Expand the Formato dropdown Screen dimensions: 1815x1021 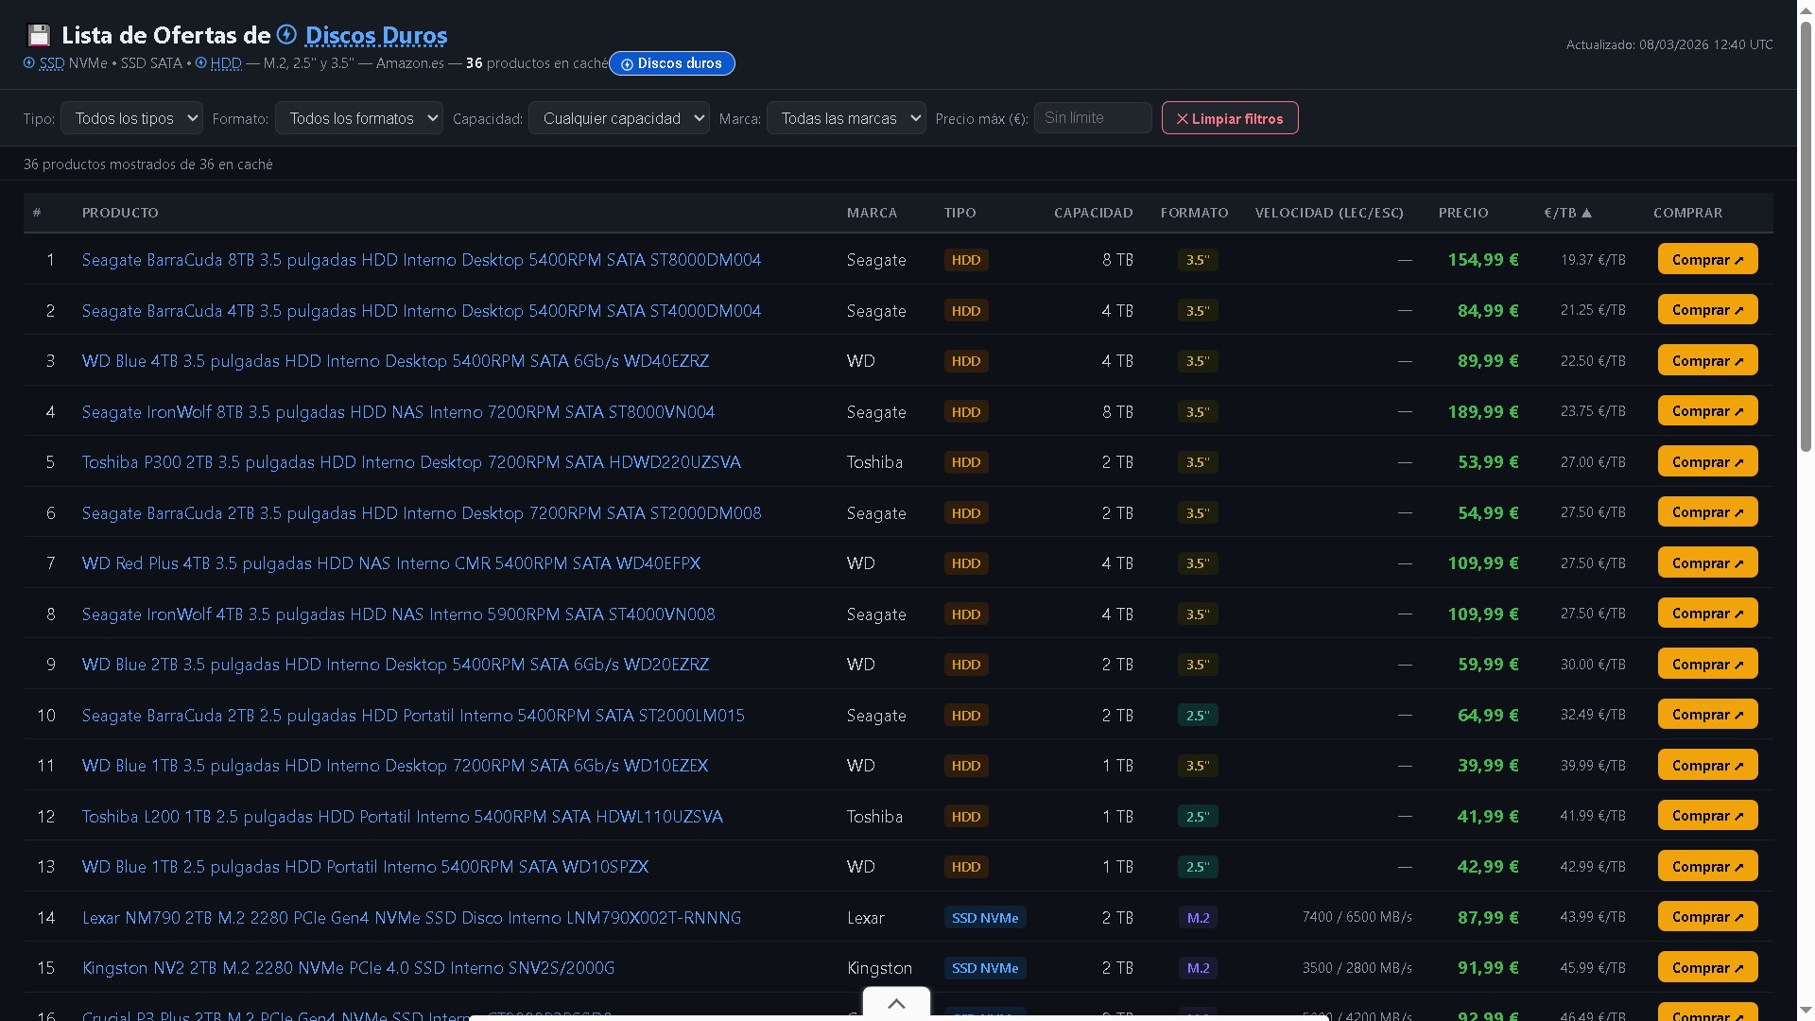[358, 118]
